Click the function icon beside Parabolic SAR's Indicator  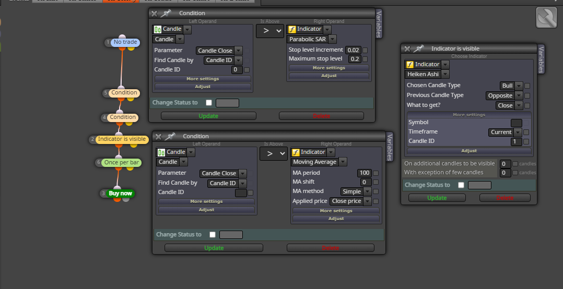pyautogui.click(x=292, y=29)
